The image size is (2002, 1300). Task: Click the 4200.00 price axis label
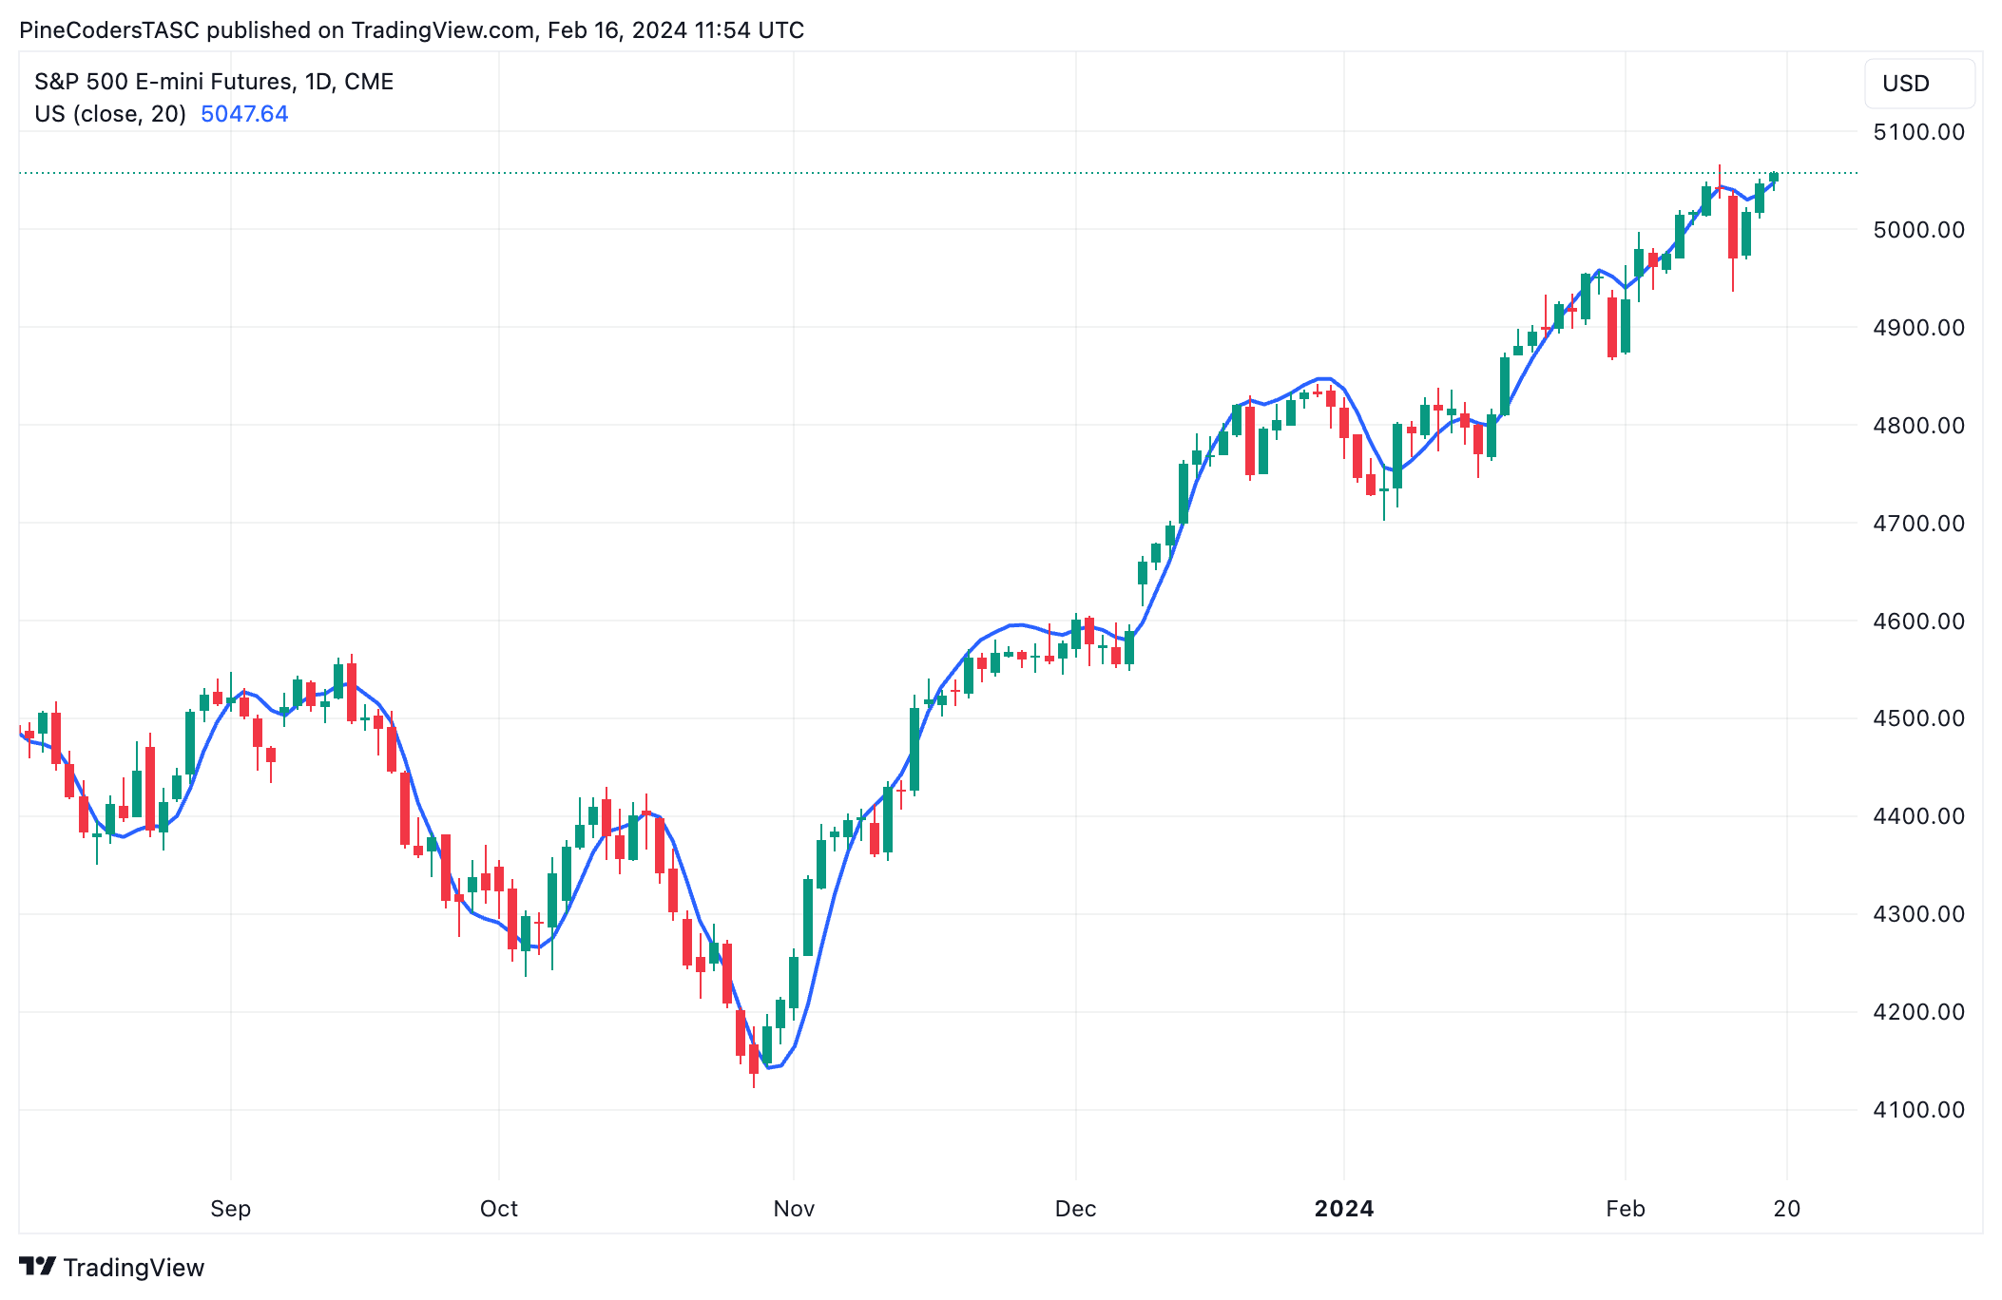pos(1918,1012)
